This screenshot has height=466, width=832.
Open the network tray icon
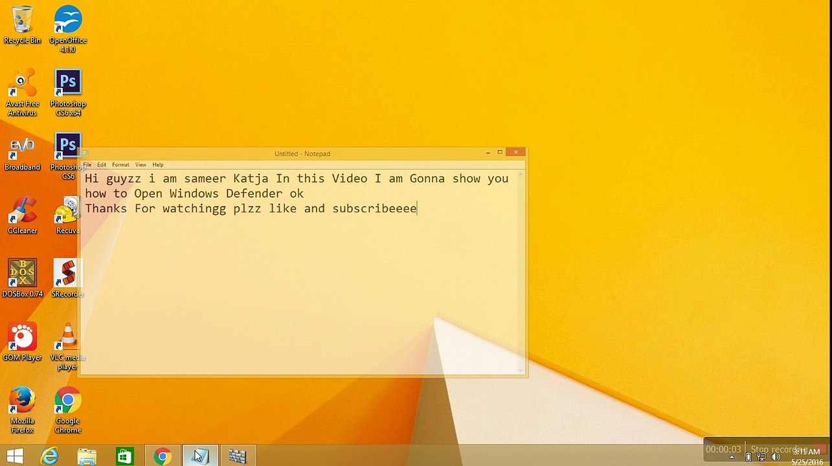click(762, 457)
